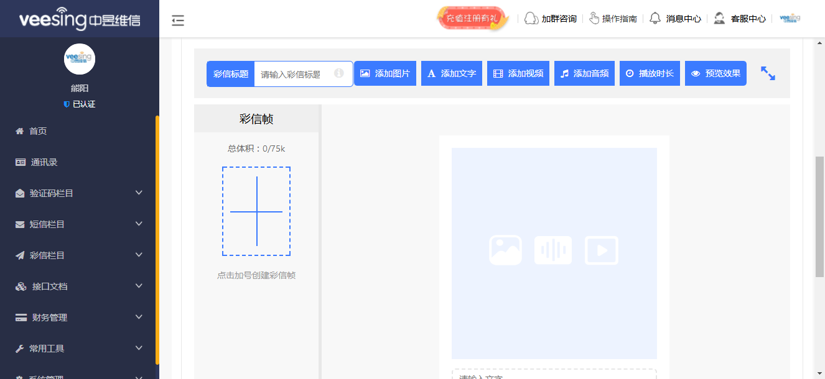Click the cubes icon beside 接口文档
Screen dimensions: 825x379
21,286
